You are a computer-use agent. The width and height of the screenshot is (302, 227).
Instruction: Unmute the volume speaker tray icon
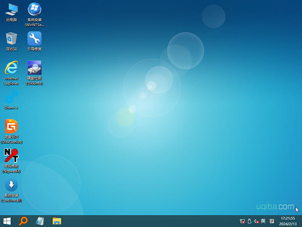pyautogui.click(x=256, y=221)
